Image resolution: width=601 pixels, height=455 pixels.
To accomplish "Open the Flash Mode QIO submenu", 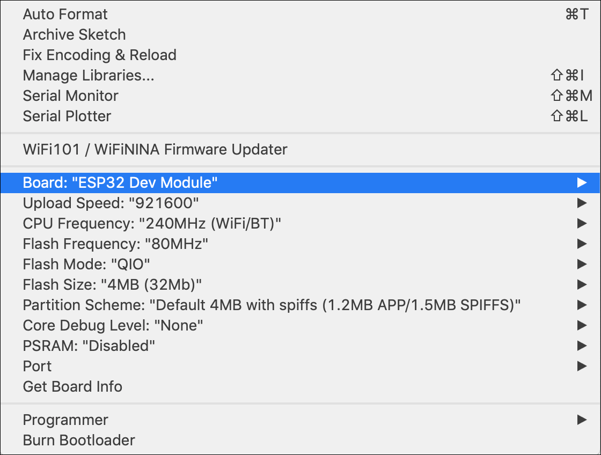I will [x=300, y=264].
